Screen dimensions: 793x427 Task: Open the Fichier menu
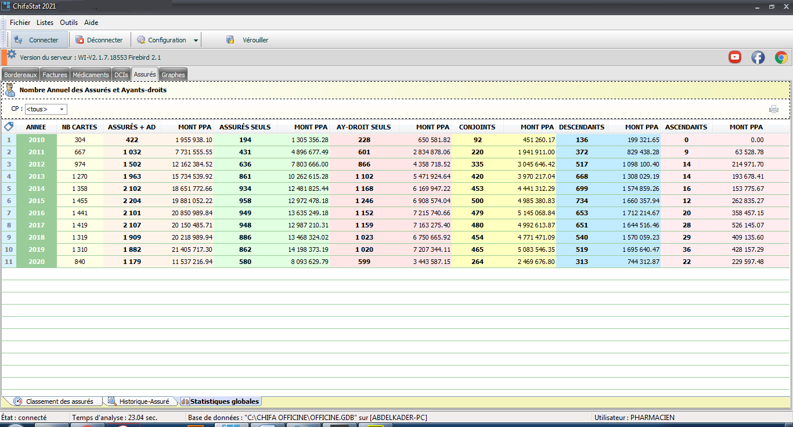tap(20, 23)
